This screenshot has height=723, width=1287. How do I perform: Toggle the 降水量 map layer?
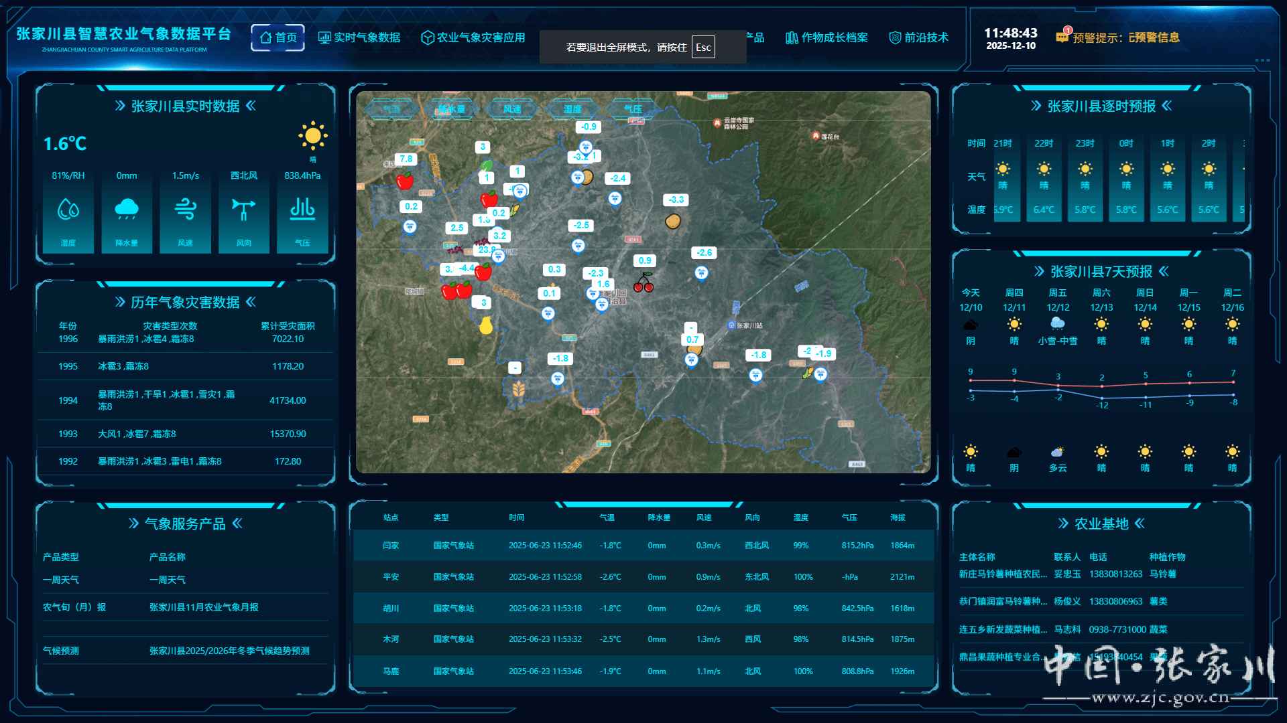pos(452,109)
